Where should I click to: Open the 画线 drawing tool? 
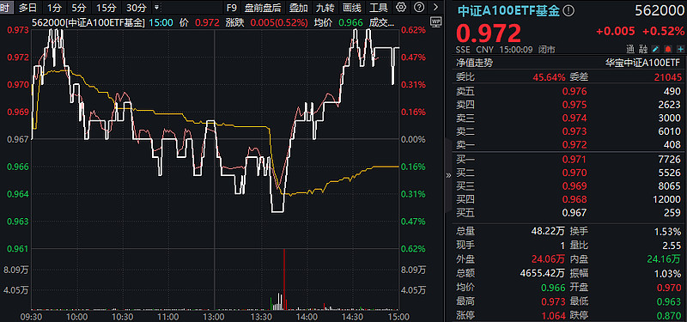(352, 8)
